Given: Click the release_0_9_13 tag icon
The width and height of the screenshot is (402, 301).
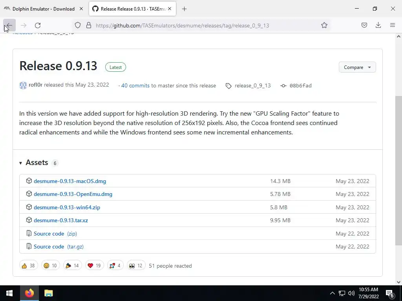Looking at the screenshot, I should pos(228,86).
